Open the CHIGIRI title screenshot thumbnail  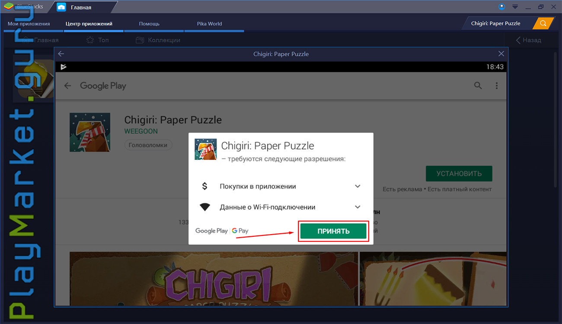pyautogui.click(x=214, y=279)
